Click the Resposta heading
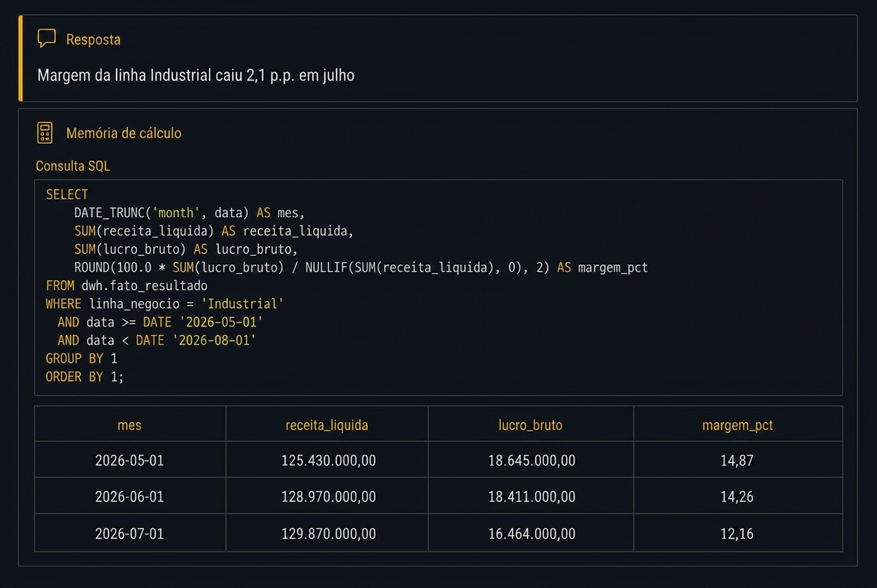 (x=93, y=40)
